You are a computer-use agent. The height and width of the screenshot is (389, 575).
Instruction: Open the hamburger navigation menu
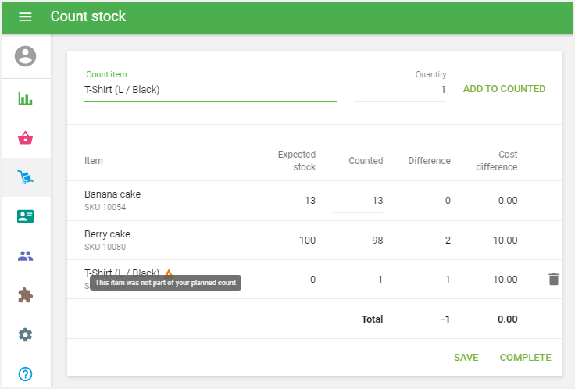25,16
